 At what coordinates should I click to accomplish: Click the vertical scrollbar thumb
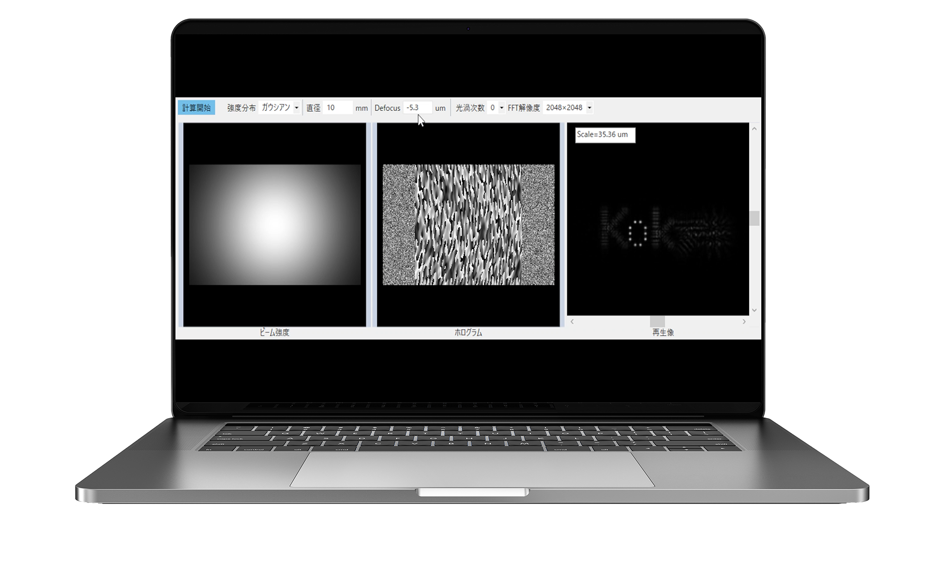coord(754,218)
